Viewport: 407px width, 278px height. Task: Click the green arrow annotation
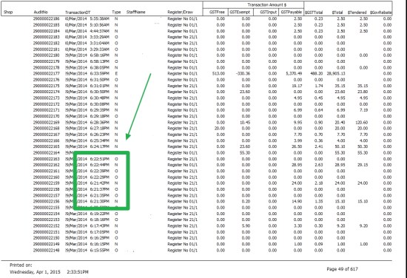[x=138, y=106]
